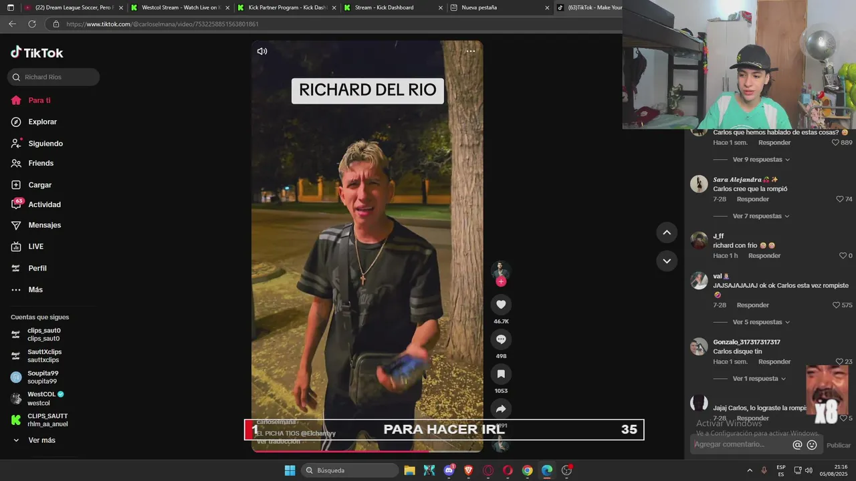Open Discord from taskbar

tap(449, 470)
